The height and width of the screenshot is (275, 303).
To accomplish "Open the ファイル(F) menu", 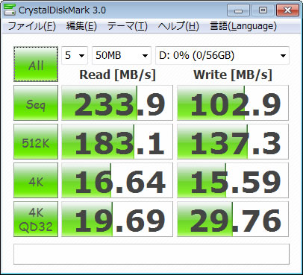I will coord(31,26).
